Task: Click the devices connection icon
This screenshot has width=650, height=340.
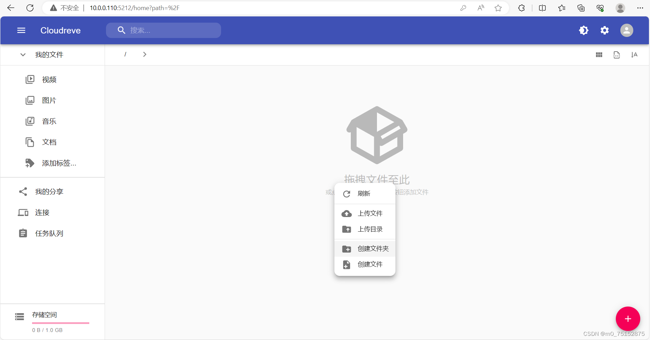Action: pyautogui.click(x=23, y=213)
